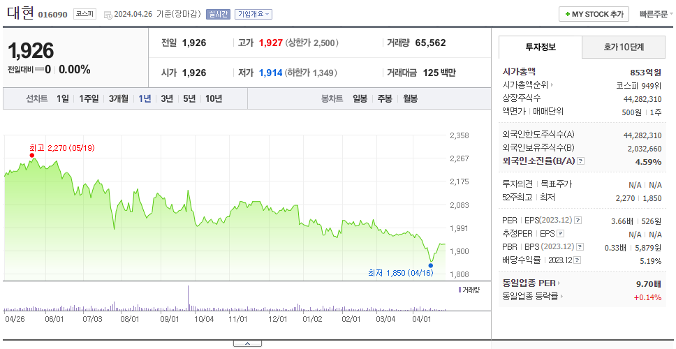Click the 52주최고 최저 label
Image resolution: width=676 pixels, height=349 pixels.
[x=529, y=198]
